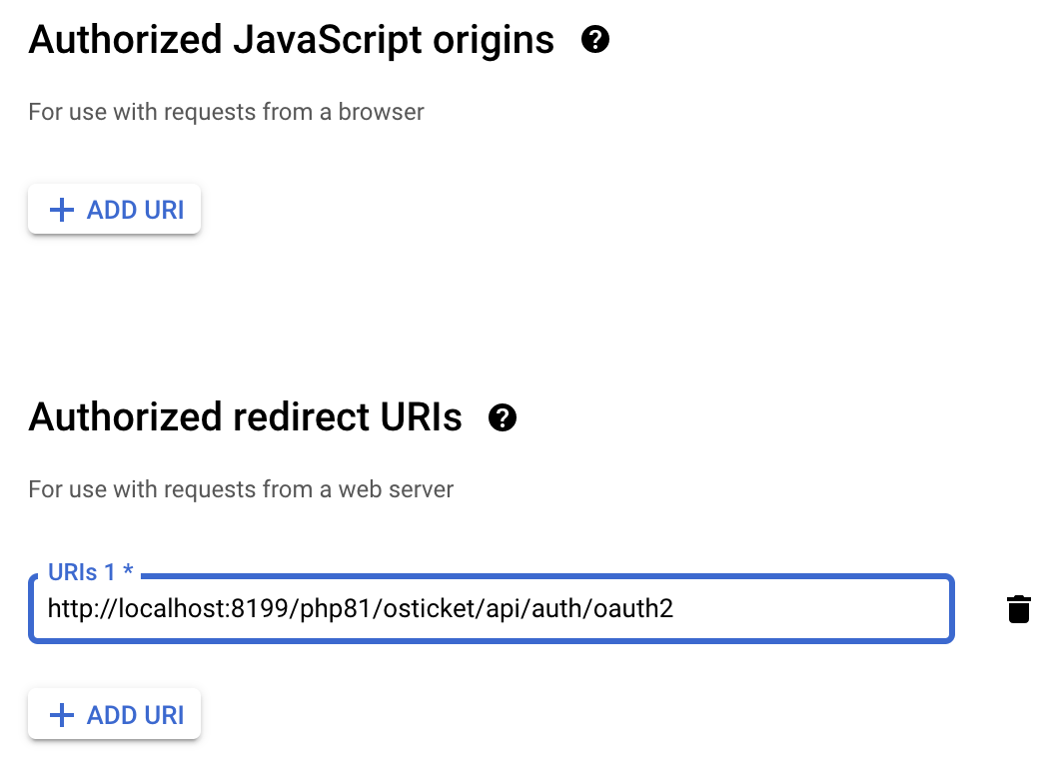
Task: Click text 'For use with requests from a browser'
Action: (x=227, y=112)
